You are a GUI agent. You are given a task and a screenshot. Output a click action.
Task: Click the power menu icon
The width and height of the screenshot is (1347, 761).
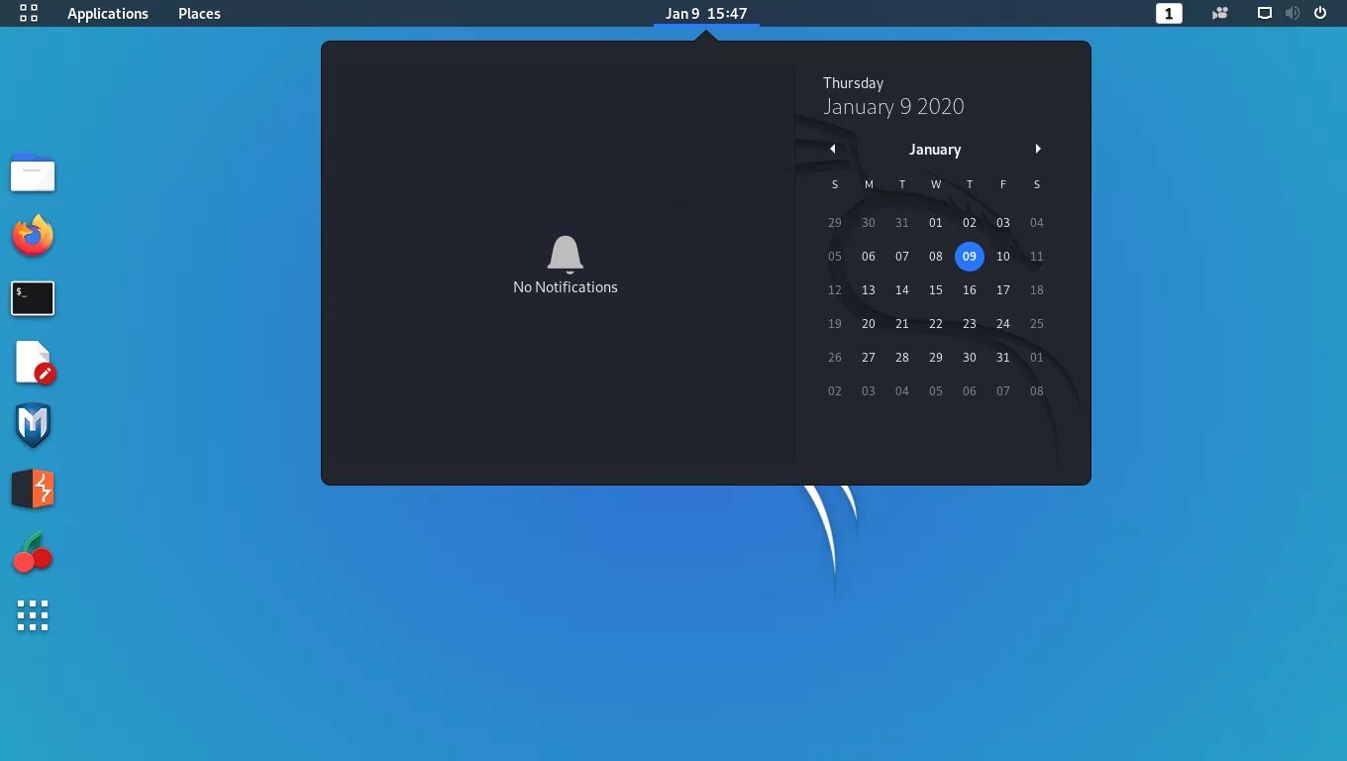[1319, 13]
